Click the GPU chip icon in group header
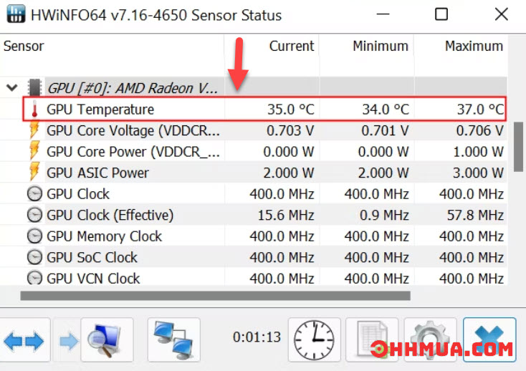This screenshot has height=371, width=526. 34,87
